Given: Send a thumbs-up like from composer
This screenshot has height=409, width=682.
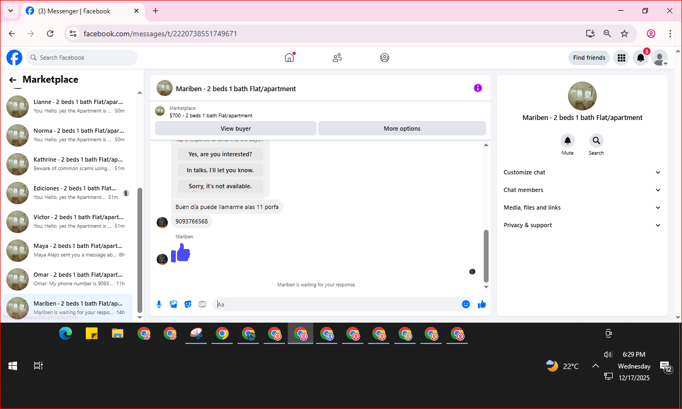Looking at the screenshot, I should click(482, 304).
